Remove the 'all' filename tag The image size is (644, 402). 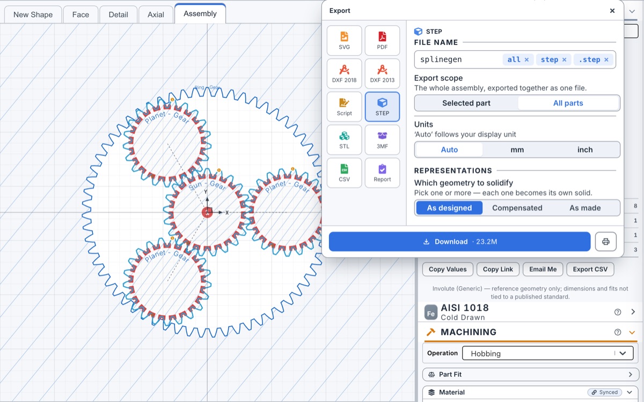[526, 59]
